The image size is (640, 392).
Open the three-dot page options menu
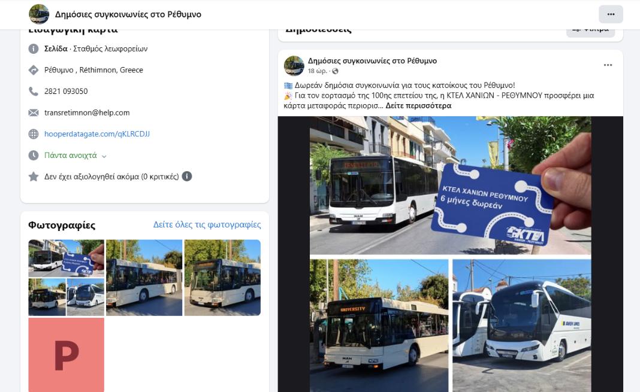(x=611, y=14)
